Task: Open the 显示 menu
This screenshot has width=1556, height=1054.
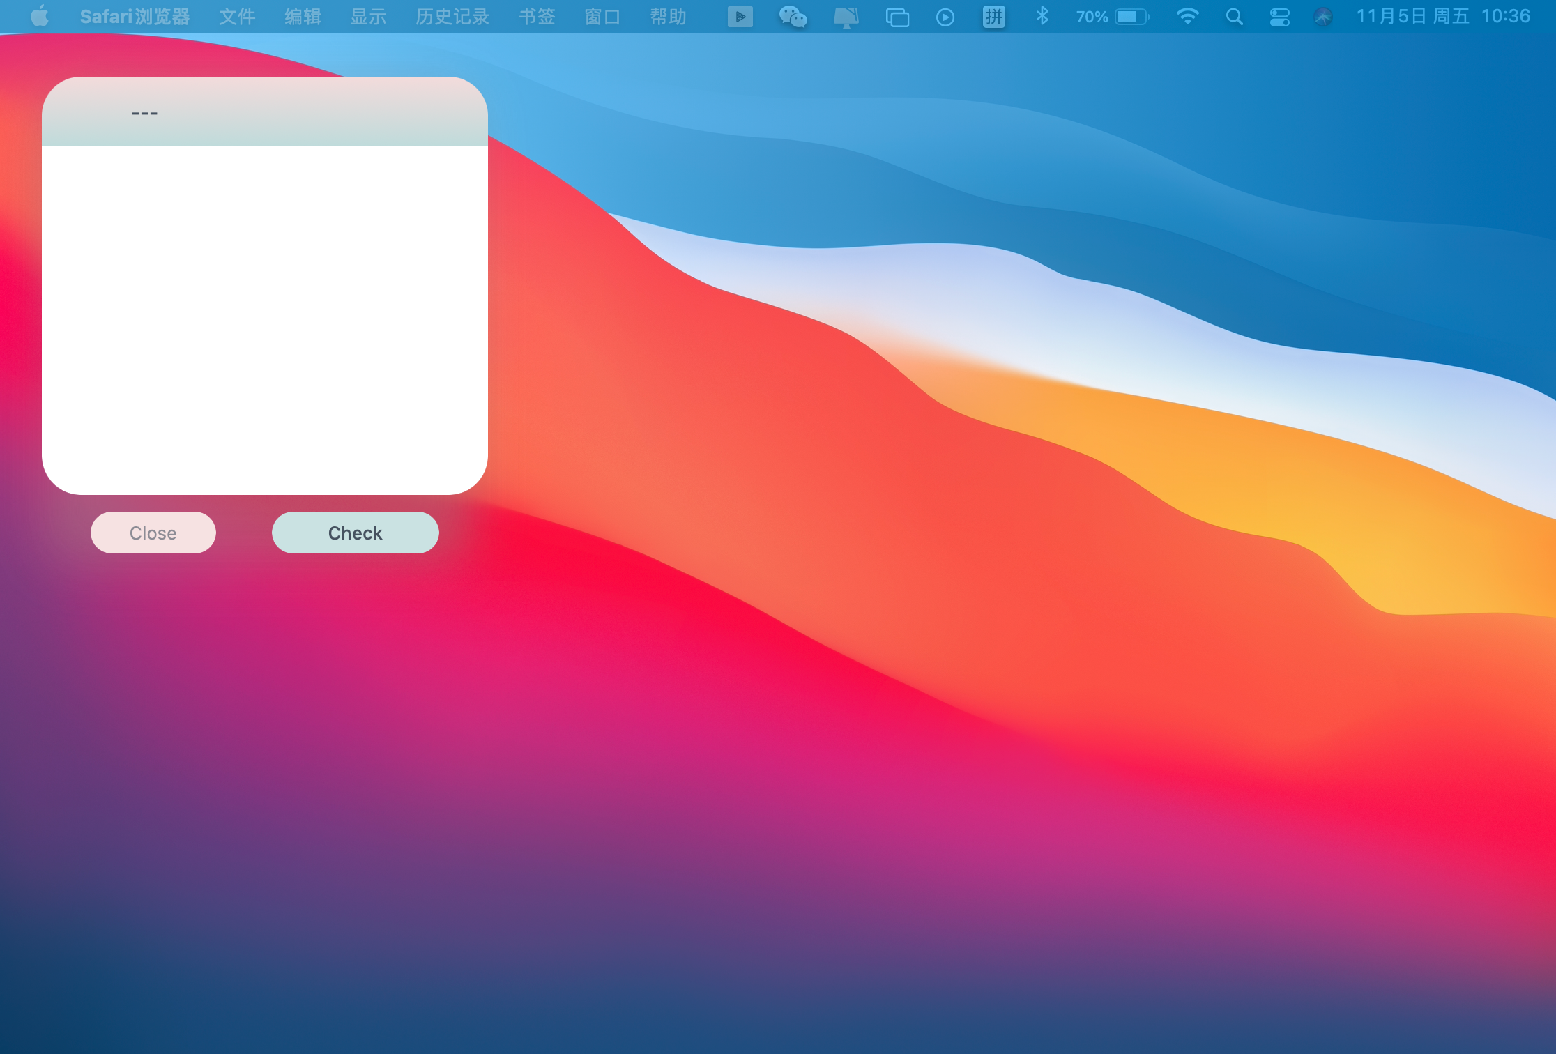Action: pyautogui.click(x=368, y=16)
